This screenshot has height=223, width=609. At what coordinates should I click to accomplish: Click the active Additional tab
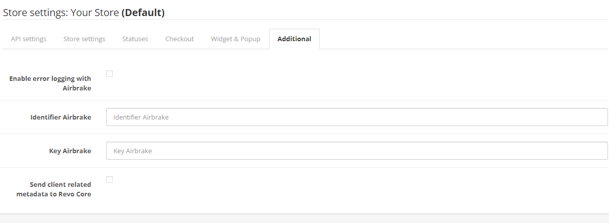[x=294, y=39]
